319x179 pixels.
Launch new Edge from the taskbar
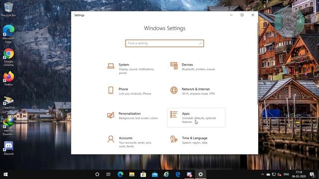[x=120, y=175]
